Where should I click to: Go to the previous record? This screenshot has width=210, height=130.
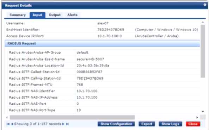pos(12,124)
